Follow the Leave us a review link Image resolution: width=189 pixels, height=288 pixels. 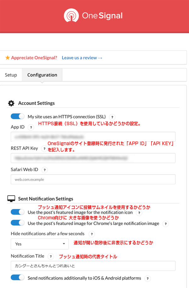[x=82, y=58]
